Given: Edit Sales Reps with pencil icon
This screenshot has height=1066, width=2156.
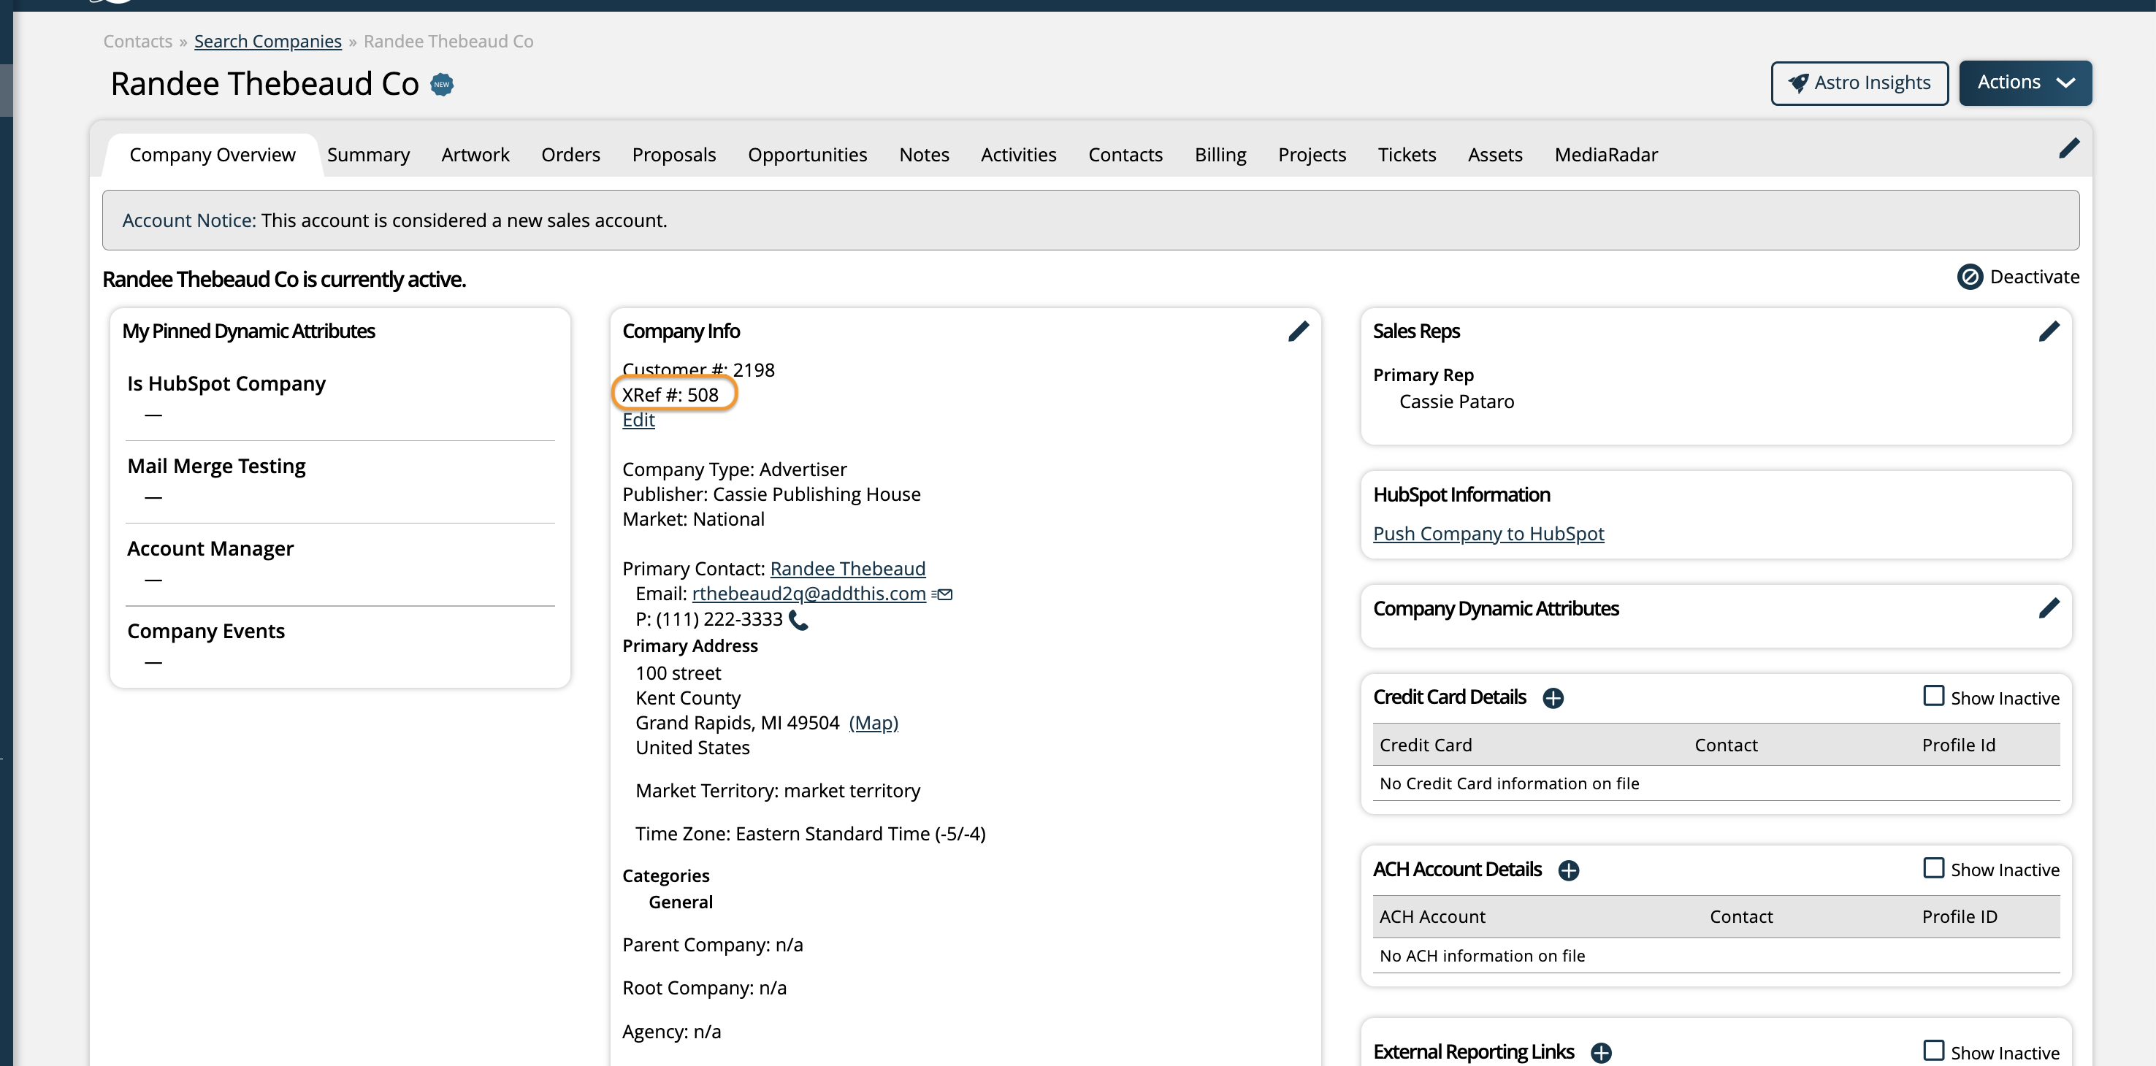Looking at the screenshot, I should pos(2049,331).
